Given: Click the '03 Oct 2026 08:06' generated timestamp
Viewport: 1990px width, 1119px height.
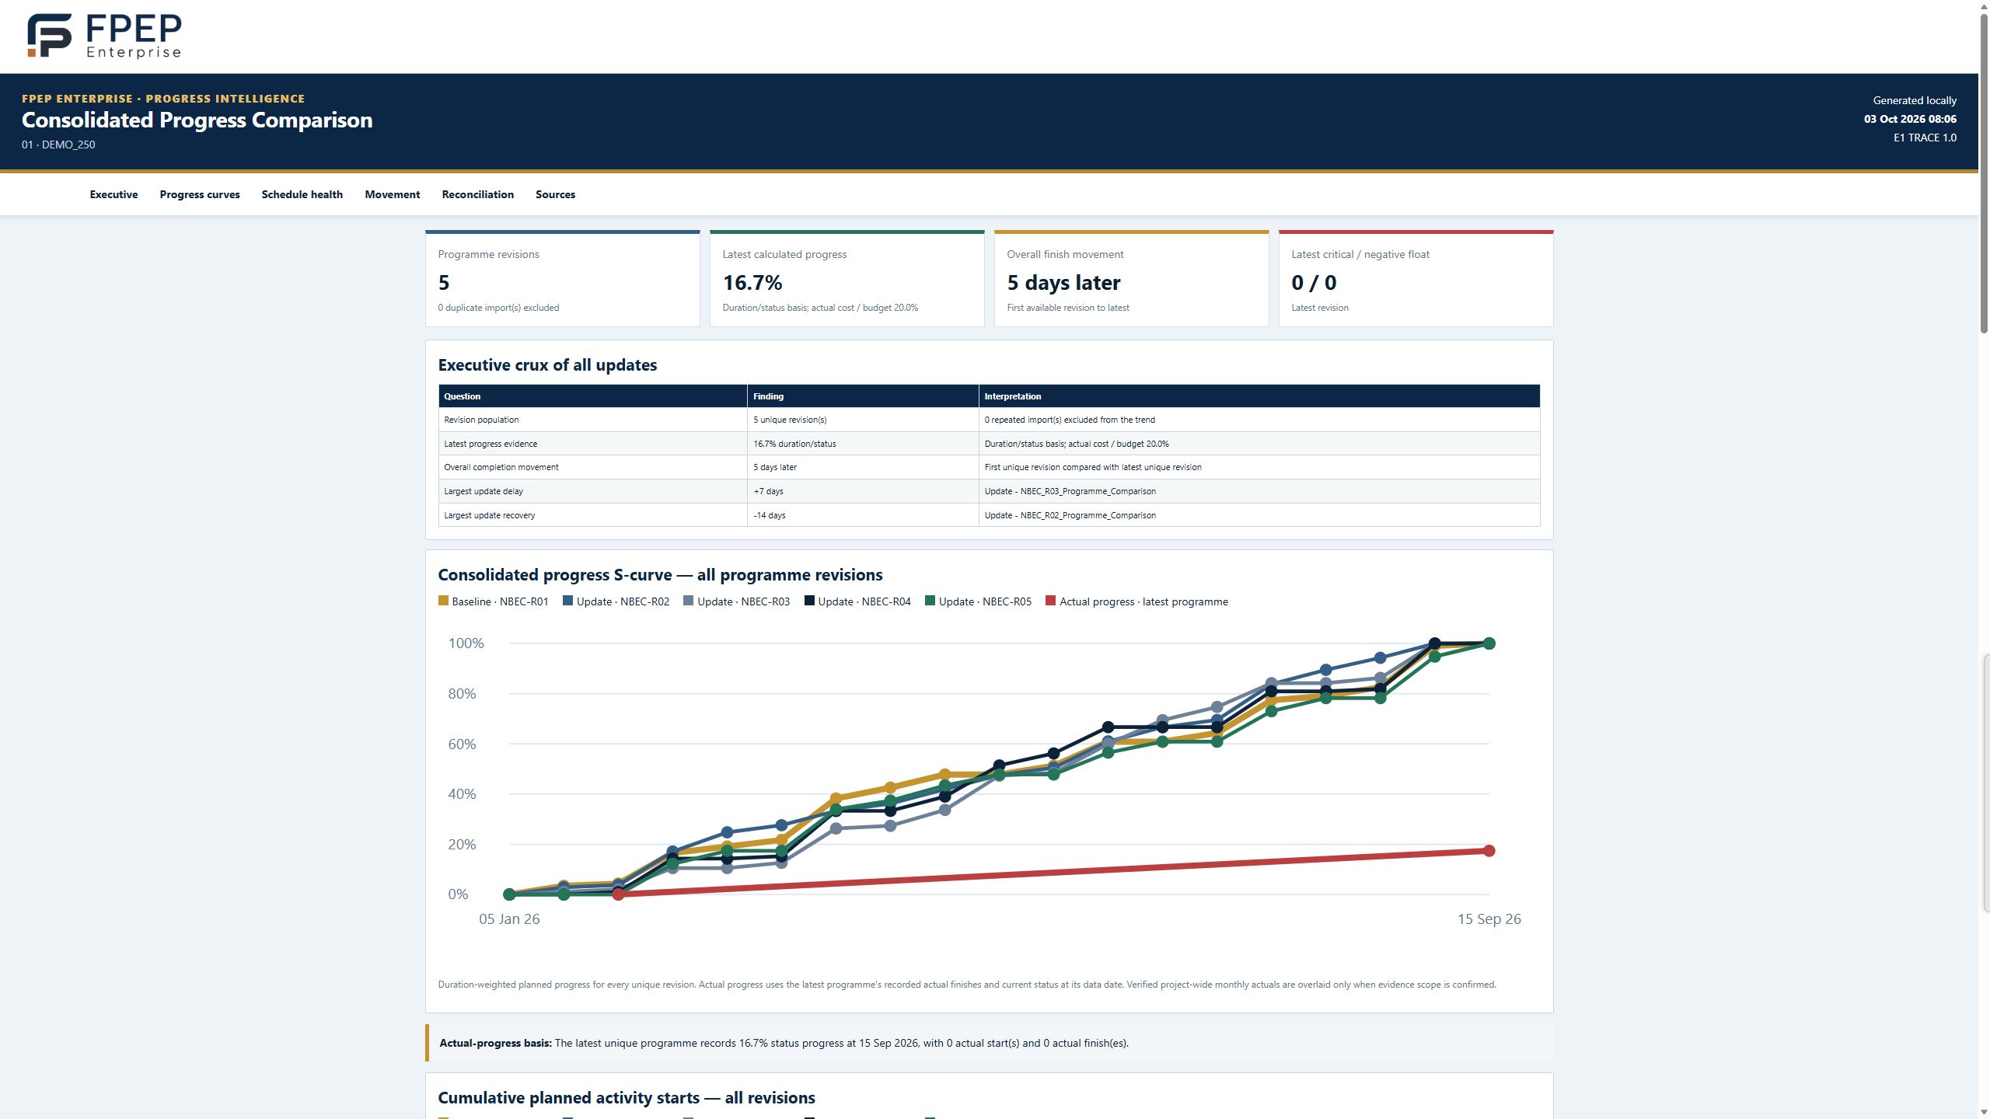Looking at the screenshot, I should (x=1910, y=119).
